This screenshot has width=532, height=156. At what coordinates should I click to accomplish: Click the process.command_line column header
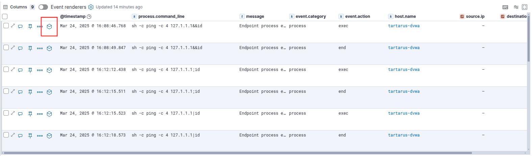click(161, 16)
